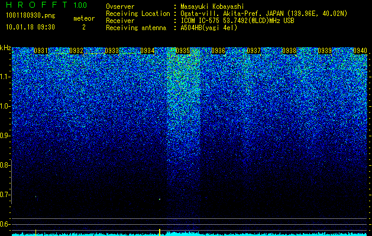
Task: Click the 1.1 kHz axis label
Action: pos(5,77)
